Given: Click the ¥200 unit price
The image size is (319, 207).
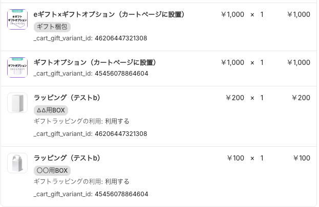Looking at the screenshot, I should (235, 98).
